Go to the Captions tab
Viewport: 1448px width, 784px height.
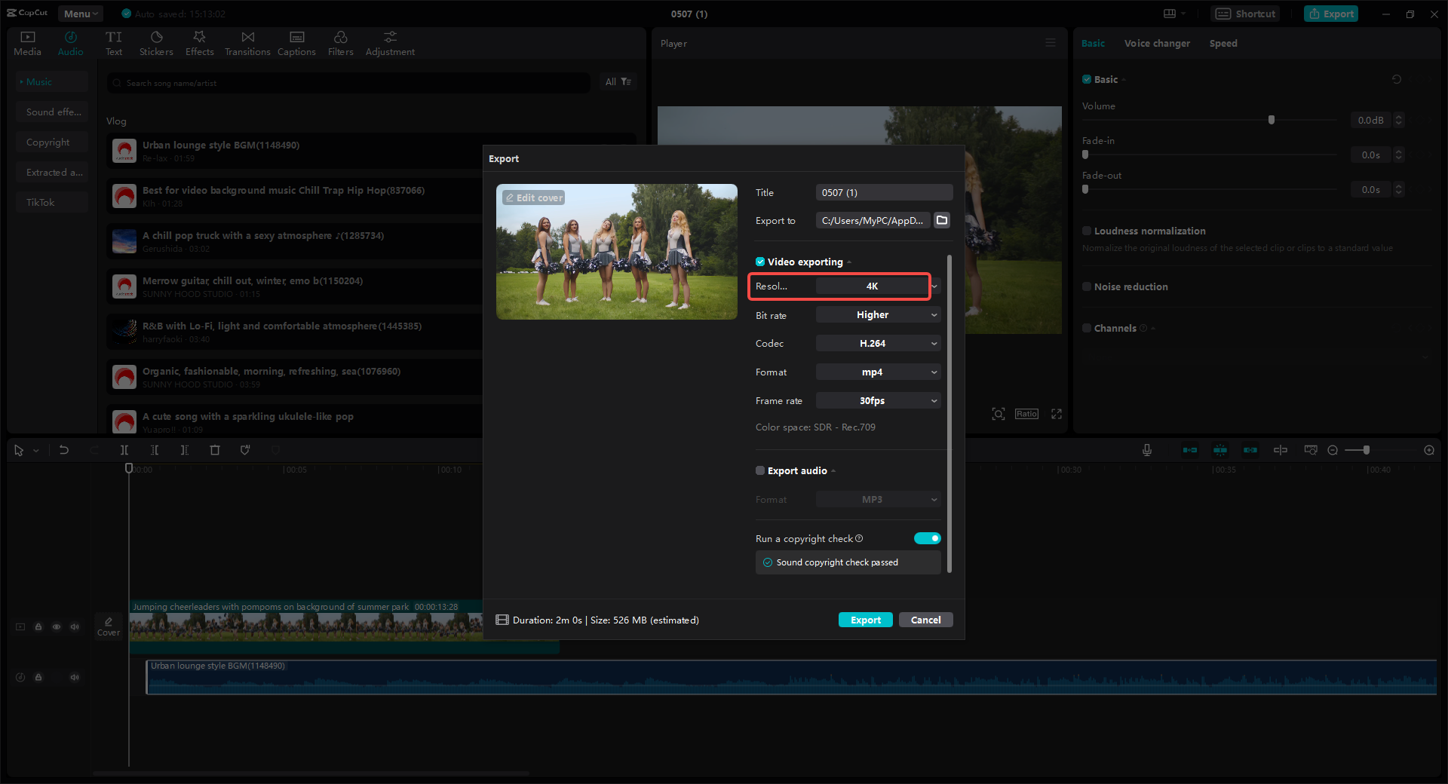(x=296, y=44)
